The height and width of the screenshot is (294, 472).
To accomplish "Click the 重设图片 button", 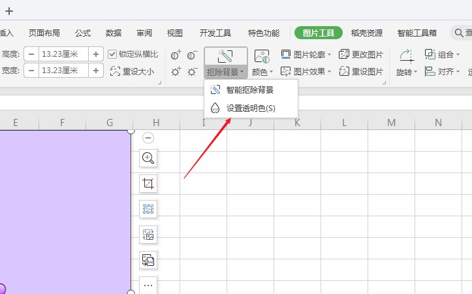I will tap(361, 72).
